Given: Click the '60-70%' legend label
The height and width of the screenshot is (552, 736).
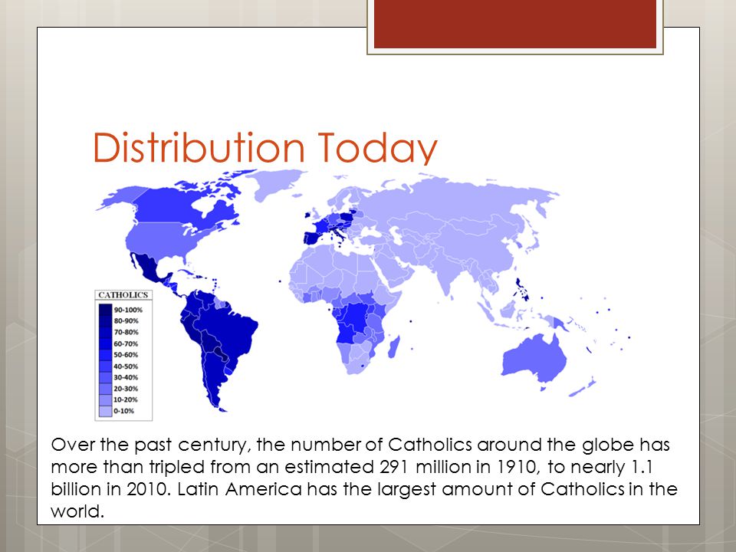Looking at the screenshot, I should (x=126, y=343).
